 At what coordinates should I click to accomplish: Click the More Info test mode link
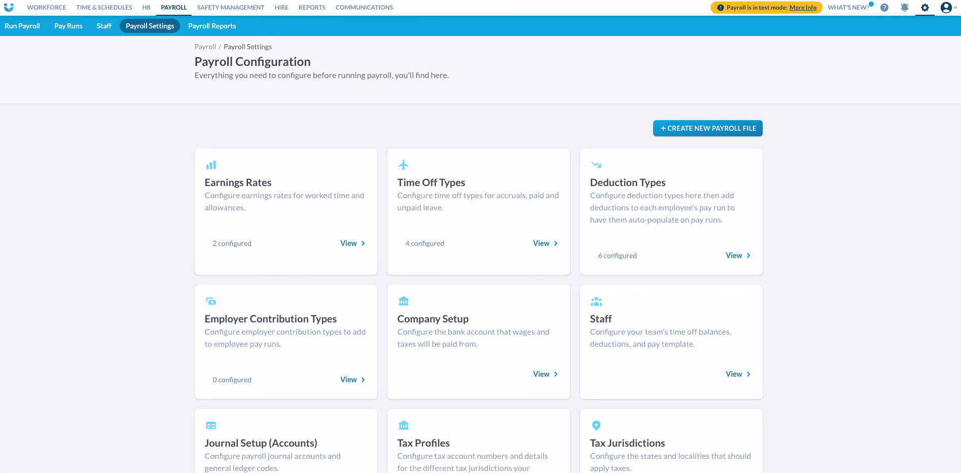tap(803, 8)
